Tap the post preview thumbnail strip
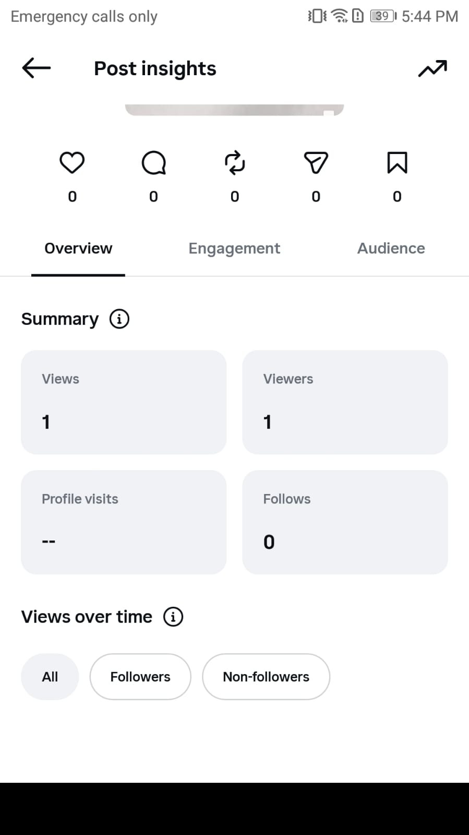Screen dimensions: 469x835 tap(234, 110)
